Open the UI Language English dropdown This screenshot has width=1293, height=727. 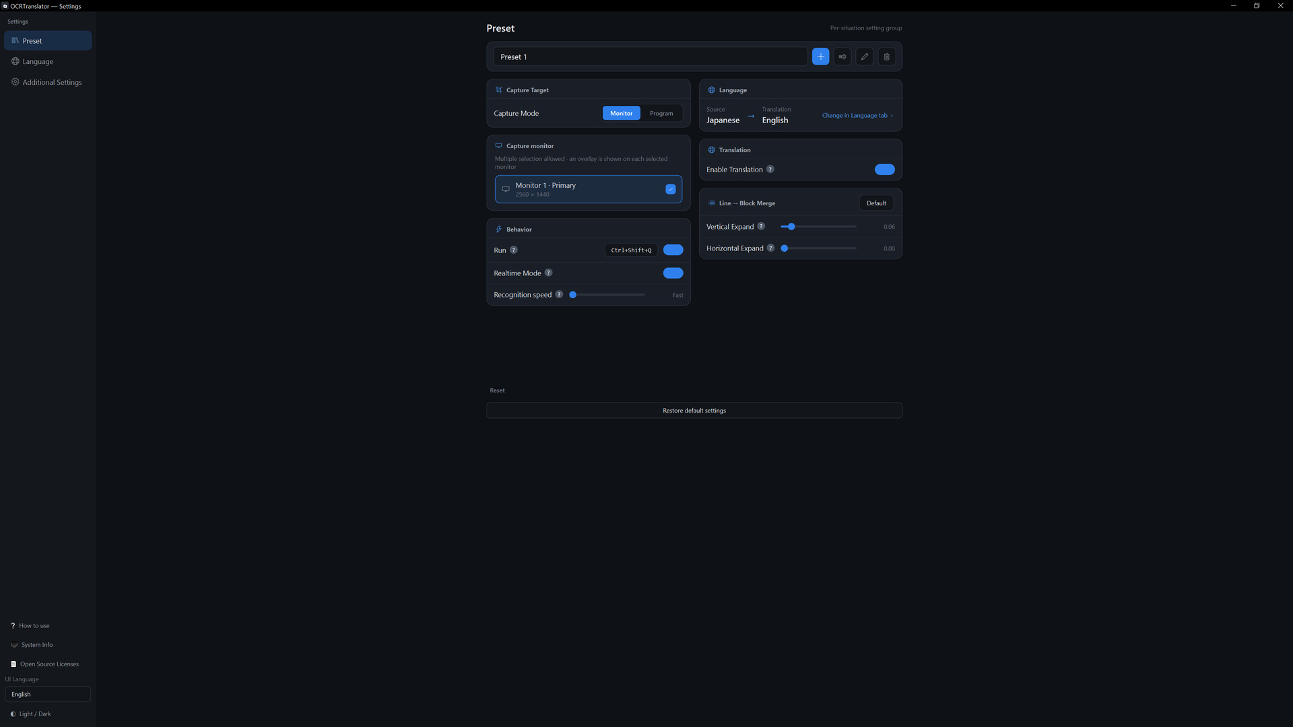coord(48,694)
